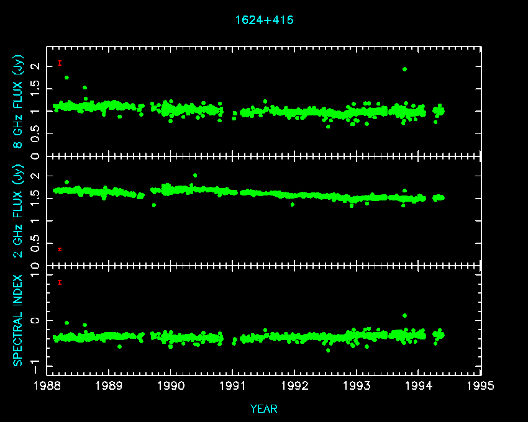
Task: Click the 1992 year tick label
Action: pos(295,386)
